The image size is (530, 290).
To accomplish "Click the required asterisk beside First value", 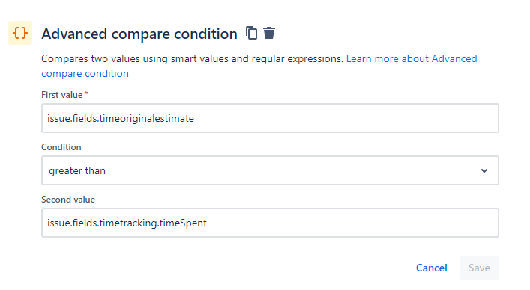I will 86,93.
